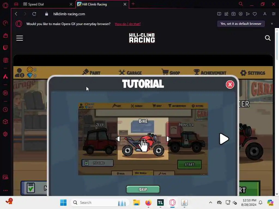Click the browser forward arrow
Viewport: 279px width, 209px height.
pos(25,14)
